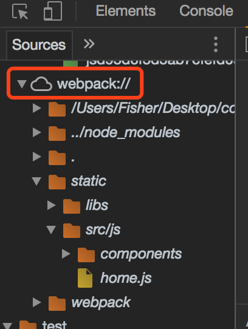Expand the ../node_modules folder arrow
Image resolution: width=248 pixels, height=329 pixels.
[37, 132]
